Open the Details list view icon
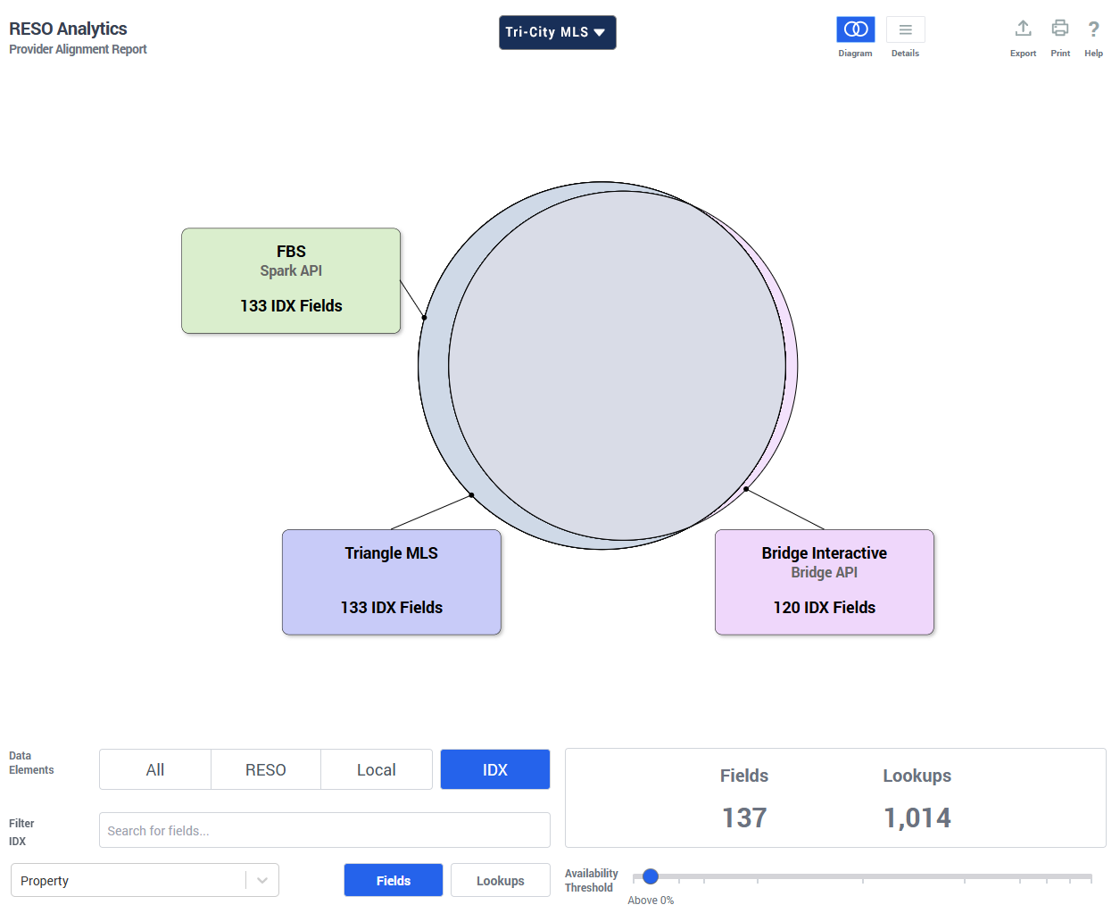This screenshot has height=913, width=1120. coord(905,29)
